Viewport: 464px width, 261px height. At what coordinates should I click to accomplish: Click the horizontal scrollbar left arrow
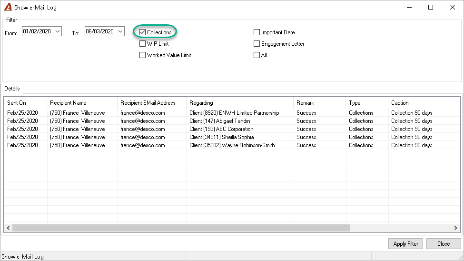(x=8, y=228)
